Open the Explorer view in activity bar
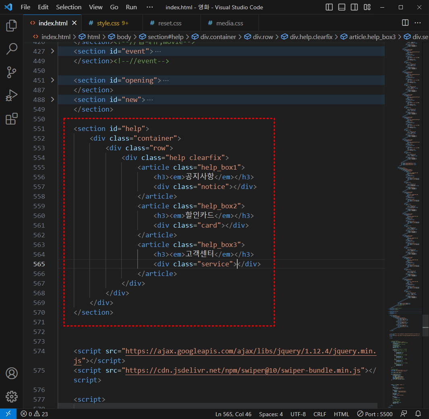Viewport: 429px width, 419px height. coord(12,25)
